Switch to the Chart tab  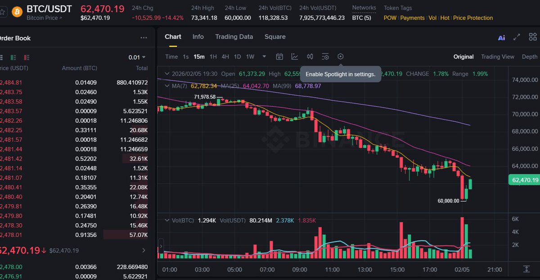(173, 37)
